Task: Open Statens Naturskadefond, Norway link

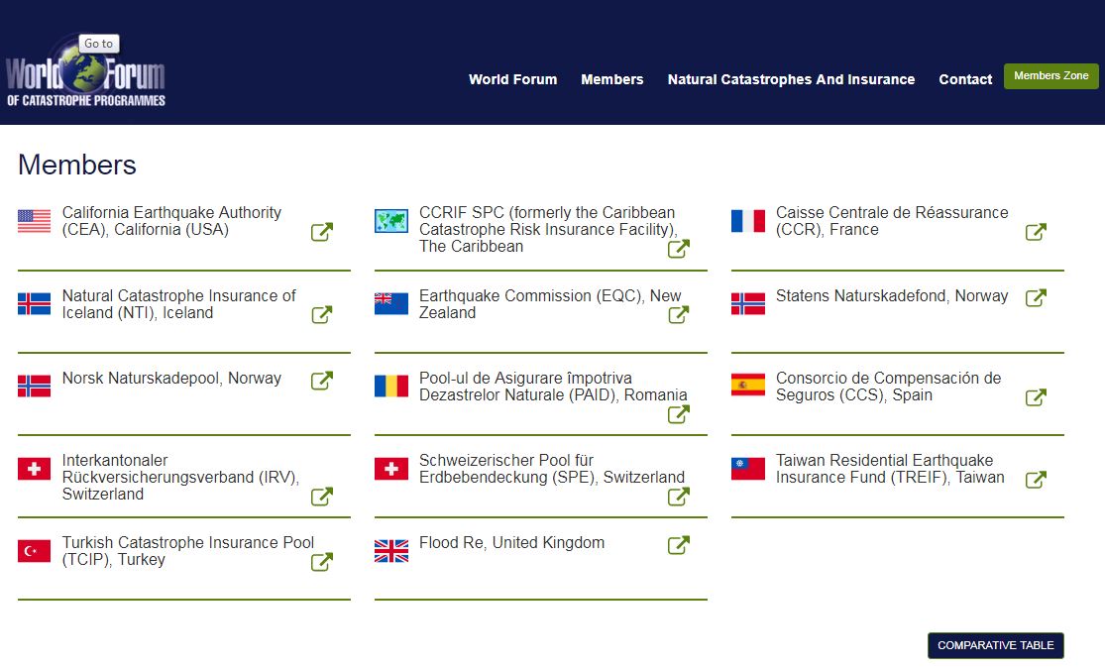Action: (x=892, y=296)
